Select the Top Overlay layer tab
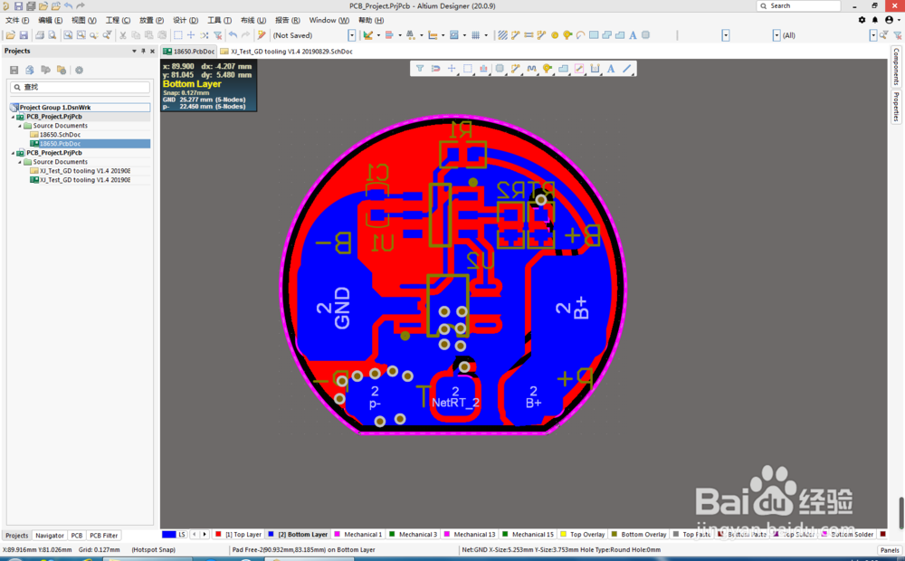The width and height of the screenshot is (905, 561). (582, 535)
